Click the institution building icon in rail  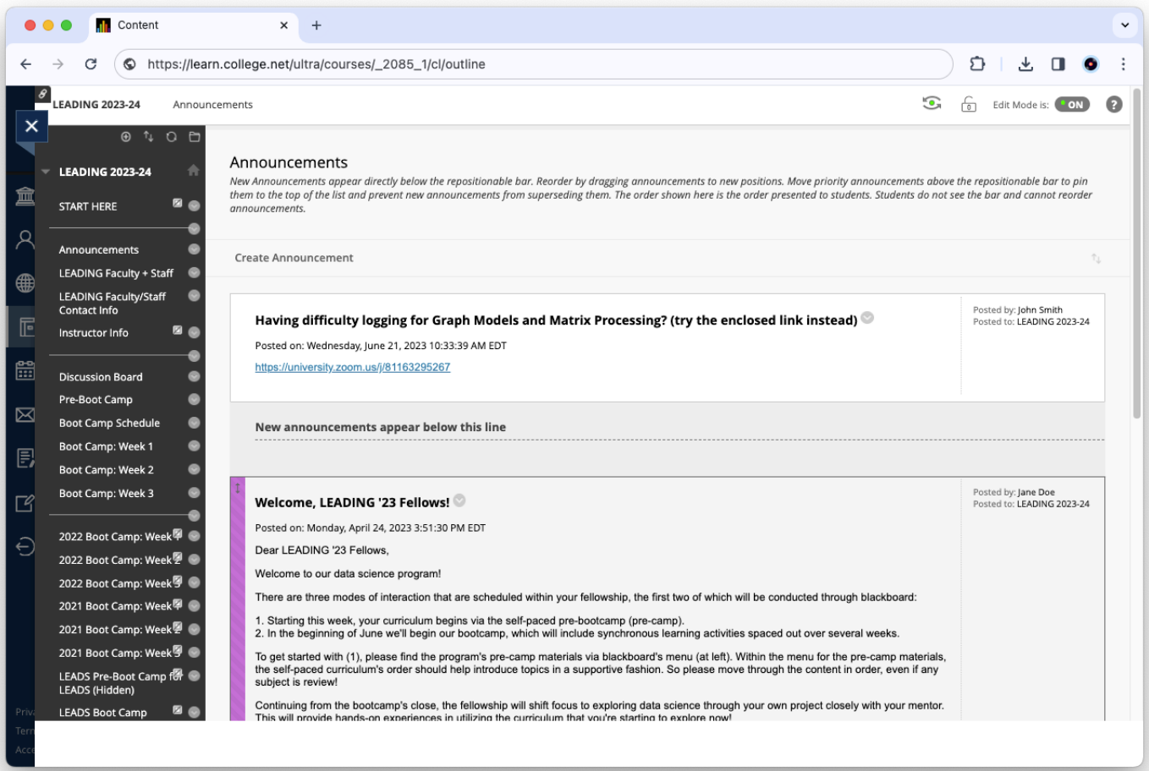tap(25, 196)
